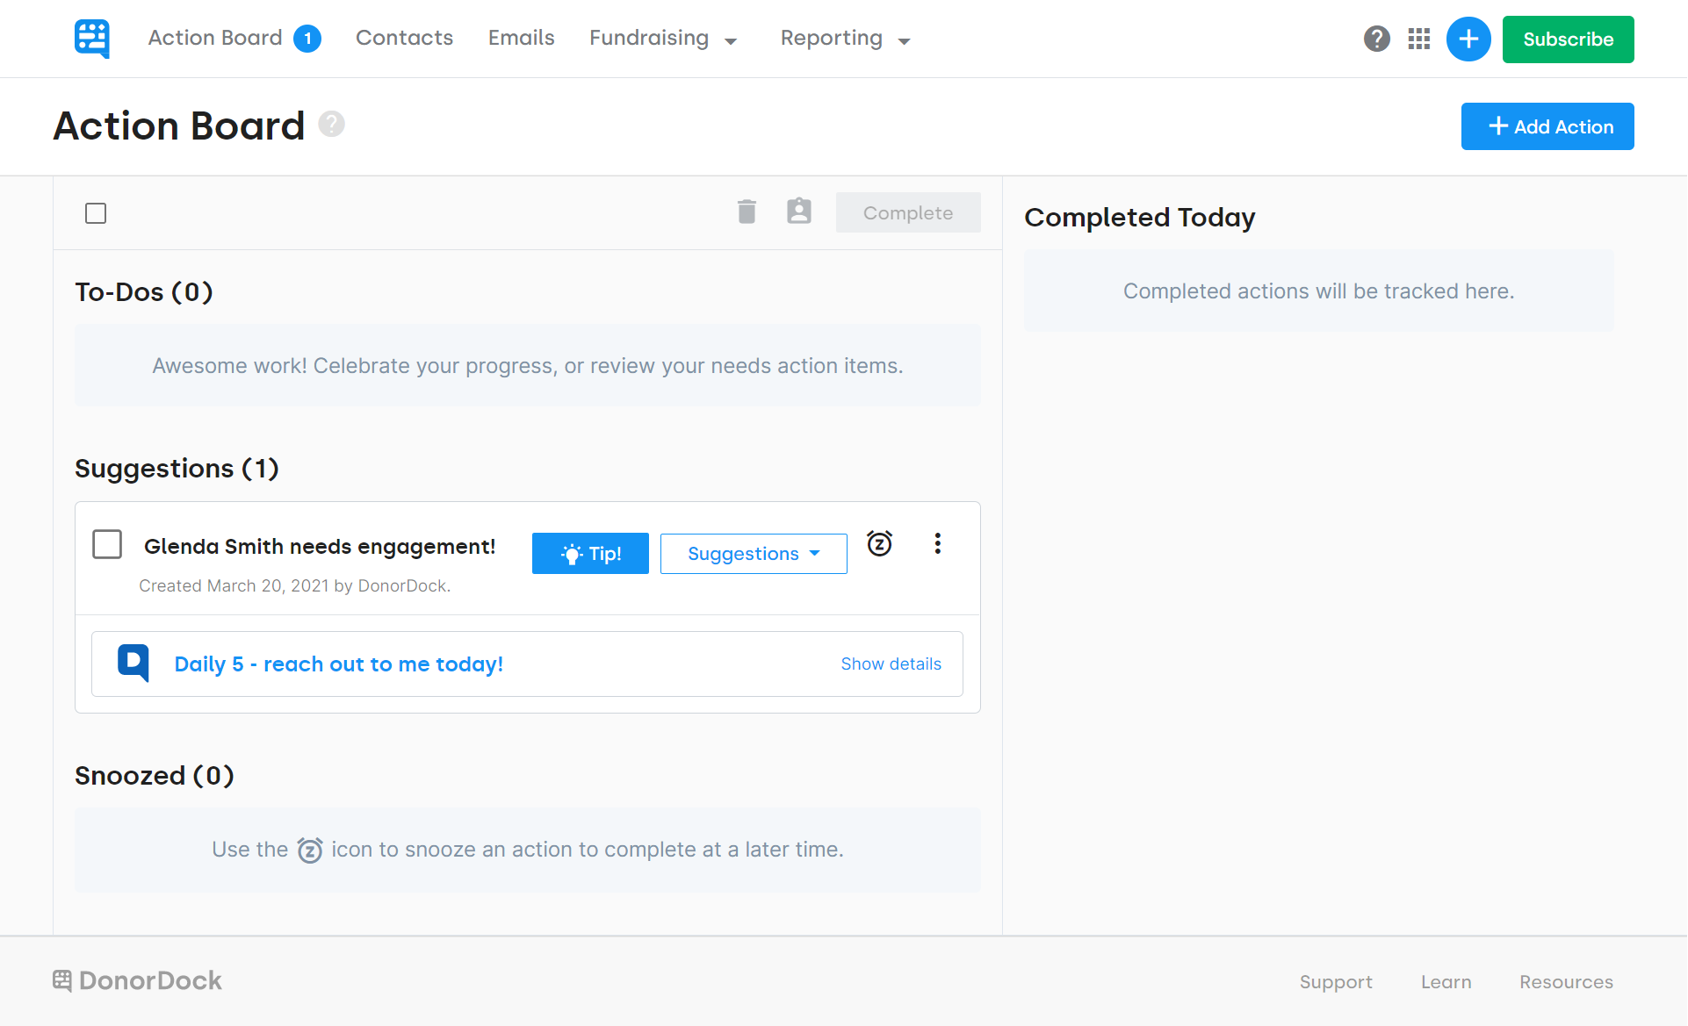Click the DonorDock logo in navbar
Viewport: 1688px width, 1026px height.
tap(91, 39)
